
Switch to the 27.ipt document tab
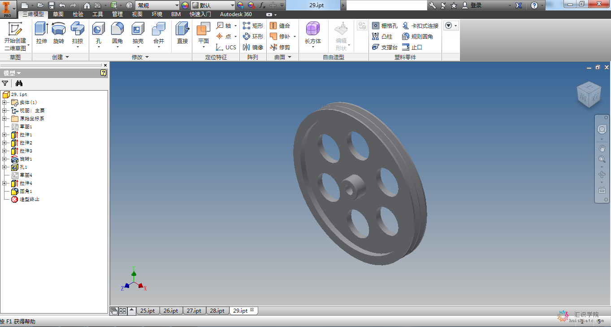pos(194,310)
